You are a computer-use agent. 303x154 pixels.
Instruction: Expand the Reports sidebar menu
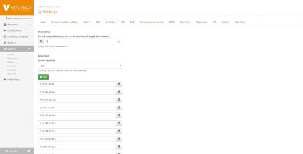click(x=17, y=43)
